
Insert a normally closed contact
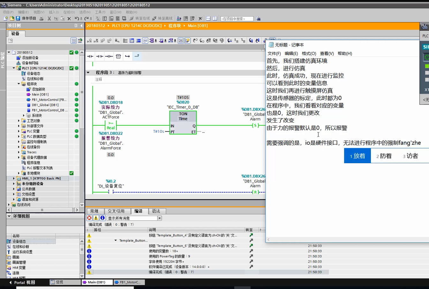pos(100,56)
